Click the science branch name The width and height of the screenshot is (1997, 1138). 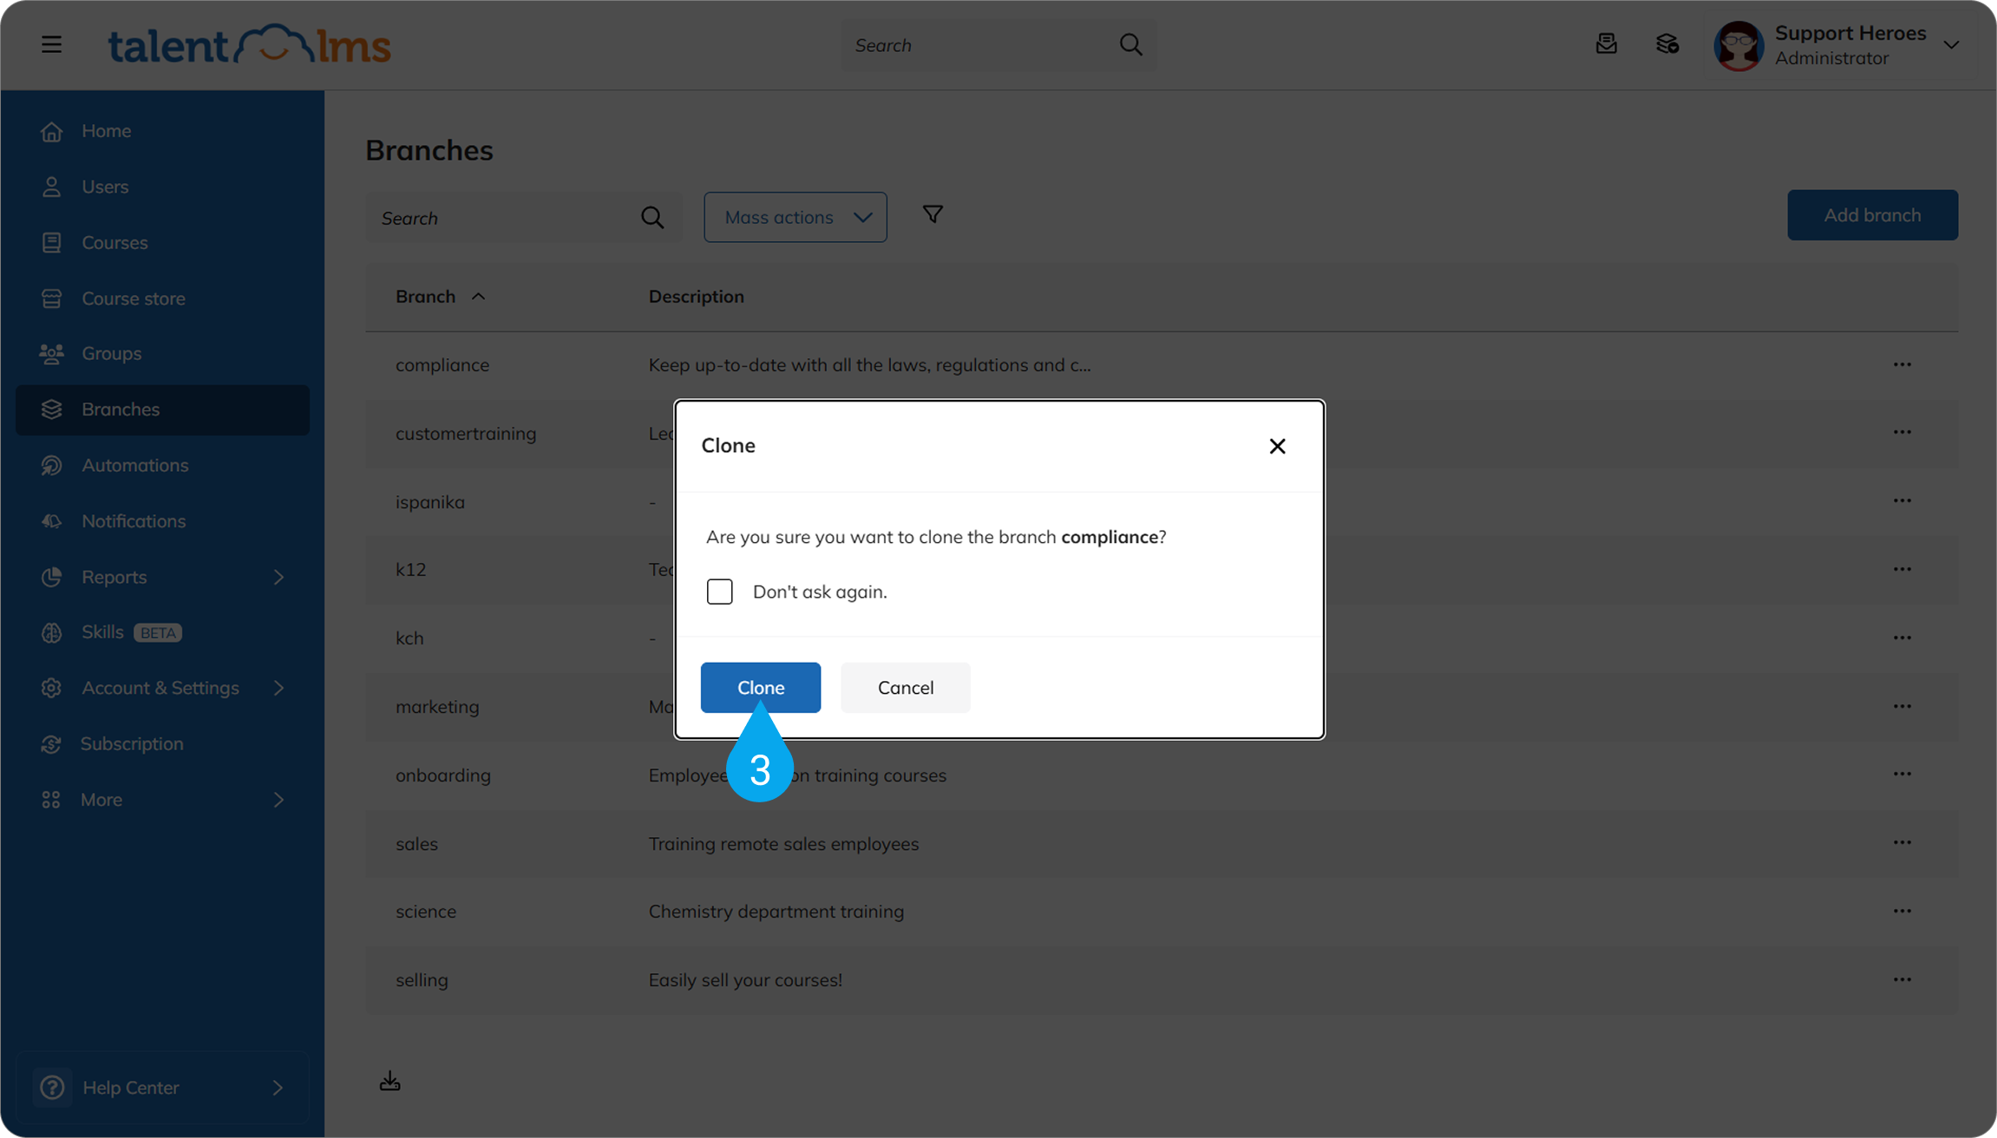point(425,912)
